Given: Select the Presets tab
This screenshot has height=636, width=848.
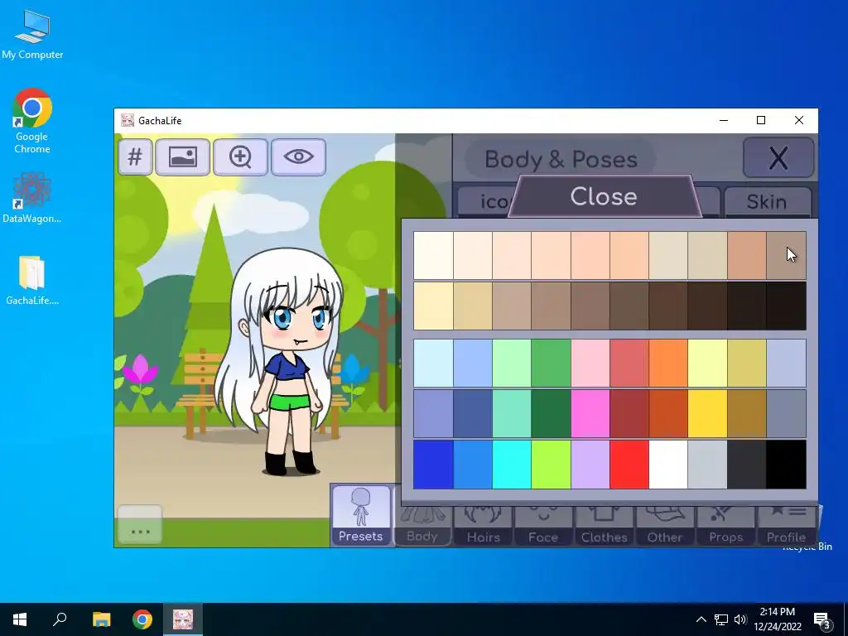Looking at the screenshot, I should [x=361, y=515].
